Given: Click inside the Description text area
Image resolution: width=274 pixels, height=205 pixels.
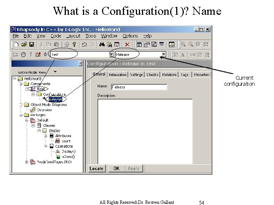Looking at the screenshot, I should [145, 132].
